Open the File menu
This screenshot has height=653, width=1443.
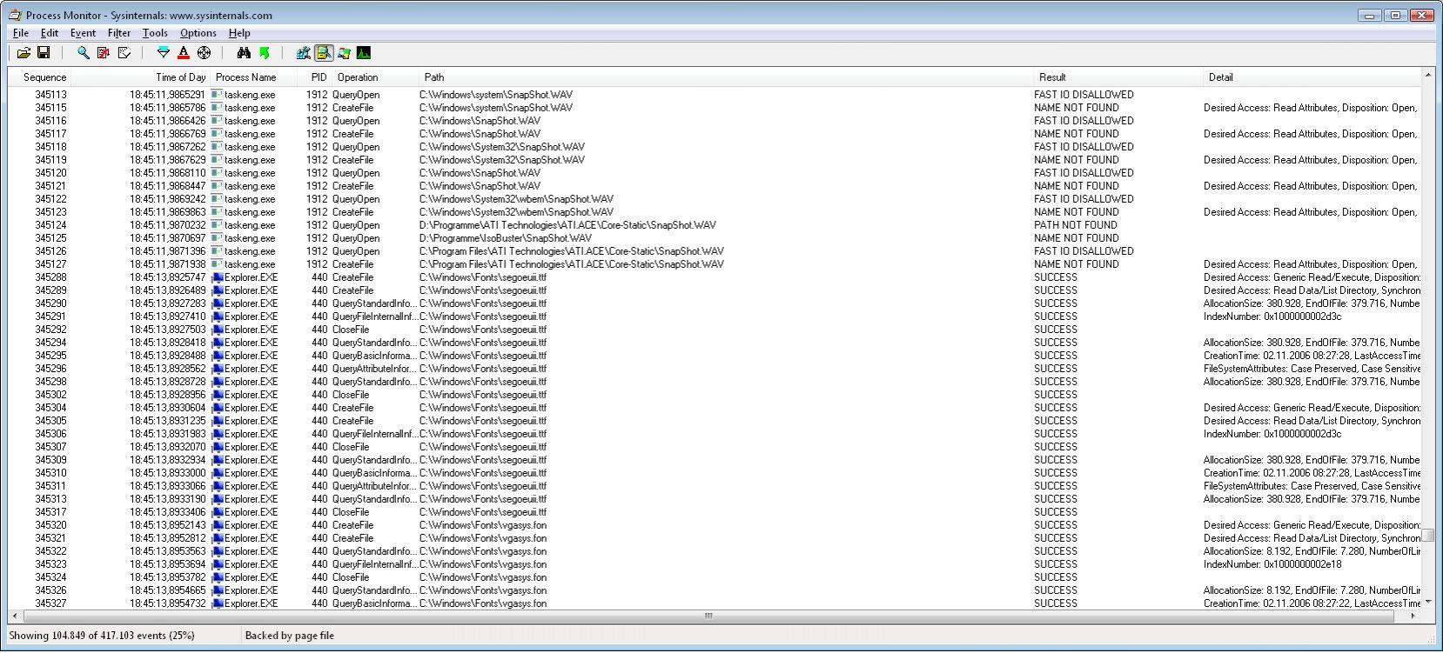coord(21,33)
